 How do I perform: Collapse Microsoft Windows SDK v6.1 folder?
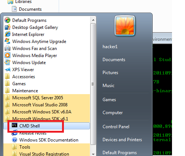[x=47, y=119]
